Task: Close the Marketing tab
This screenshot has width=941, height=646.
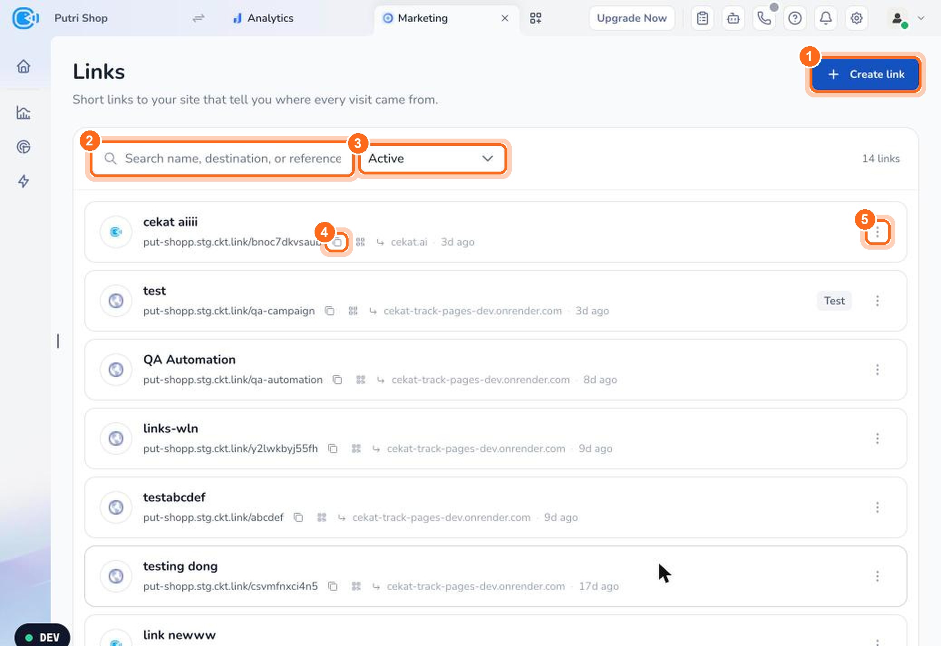Action: (x=504, y=18)
